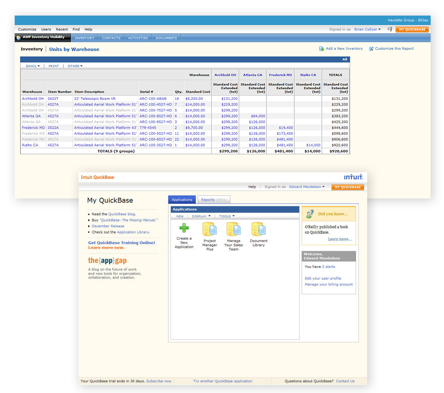The height and width of the screenshot is (393, 444).
Task: Switch to the Inventory tab
Action: point(84,38)
